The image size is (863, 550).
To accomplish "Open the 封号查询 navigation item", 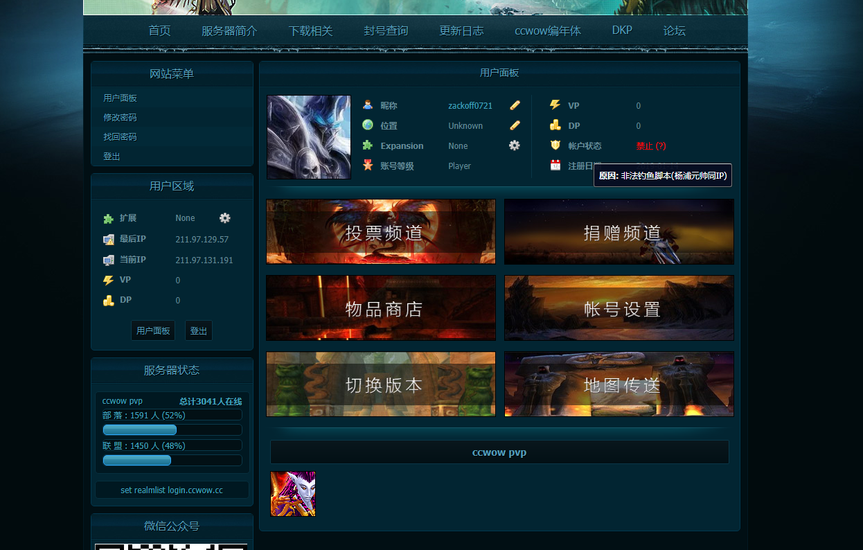I will tap(386, 30).
